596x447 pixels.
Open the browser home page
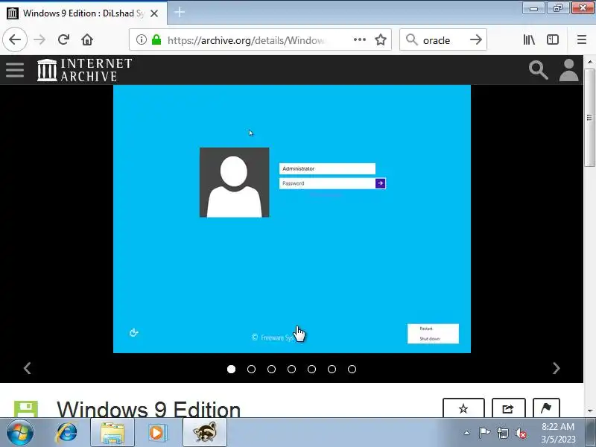87,39
